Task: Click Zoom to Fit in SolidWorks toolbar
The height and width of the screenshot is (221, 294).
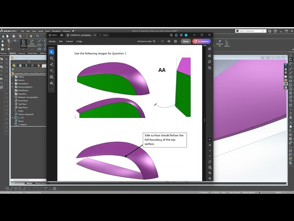Action: 220,43
